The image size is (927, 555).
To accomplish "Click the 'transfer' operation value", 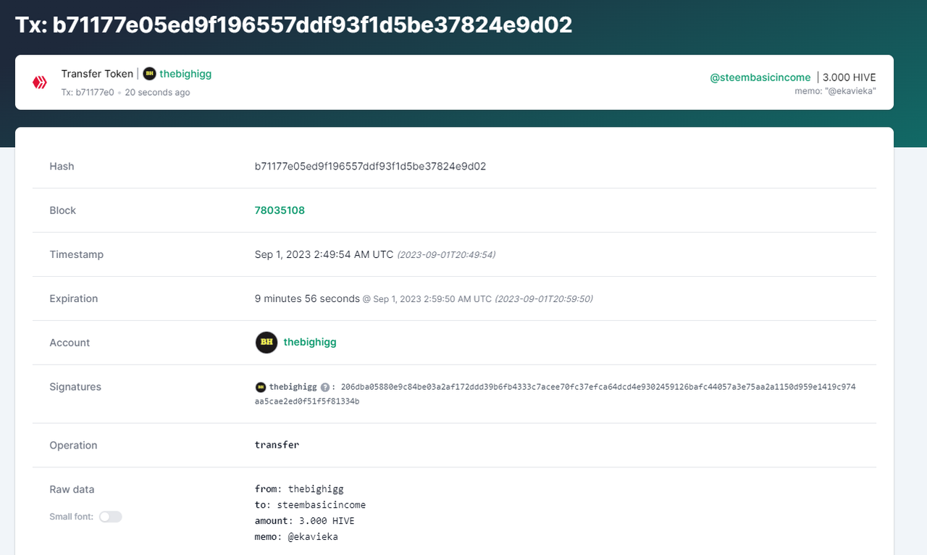I will pos(277,445).
